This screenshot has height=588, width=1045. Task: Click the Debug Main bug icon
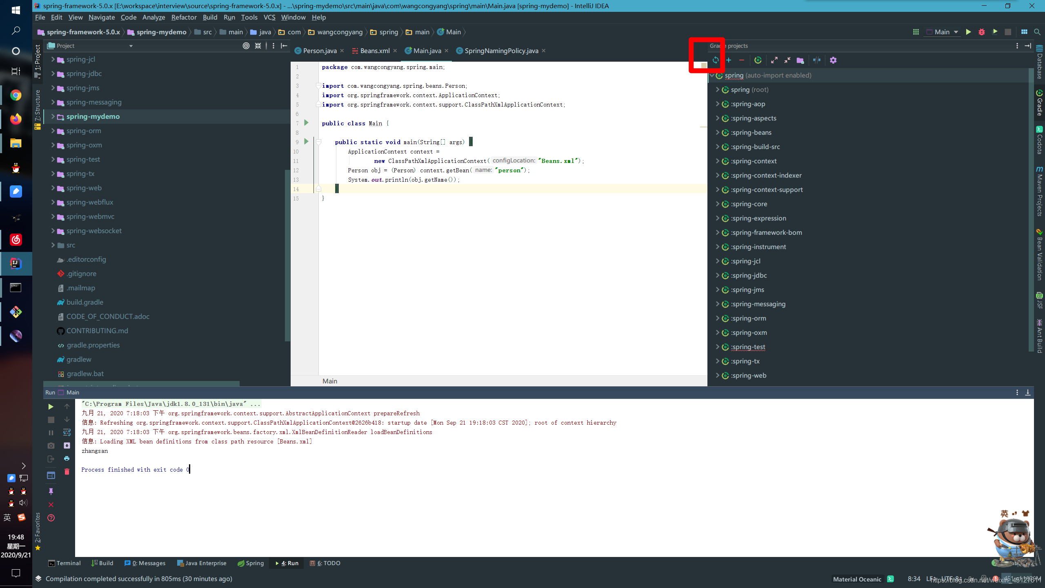pyautogui.click(x=982, y=32)
